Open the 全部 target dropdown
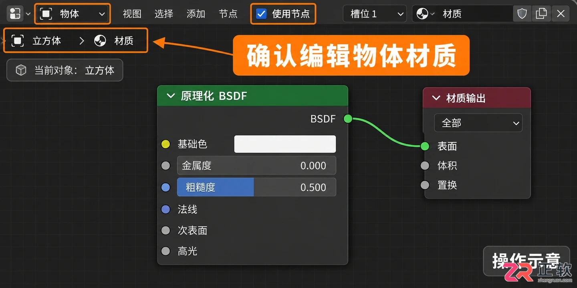 (478, 123)
